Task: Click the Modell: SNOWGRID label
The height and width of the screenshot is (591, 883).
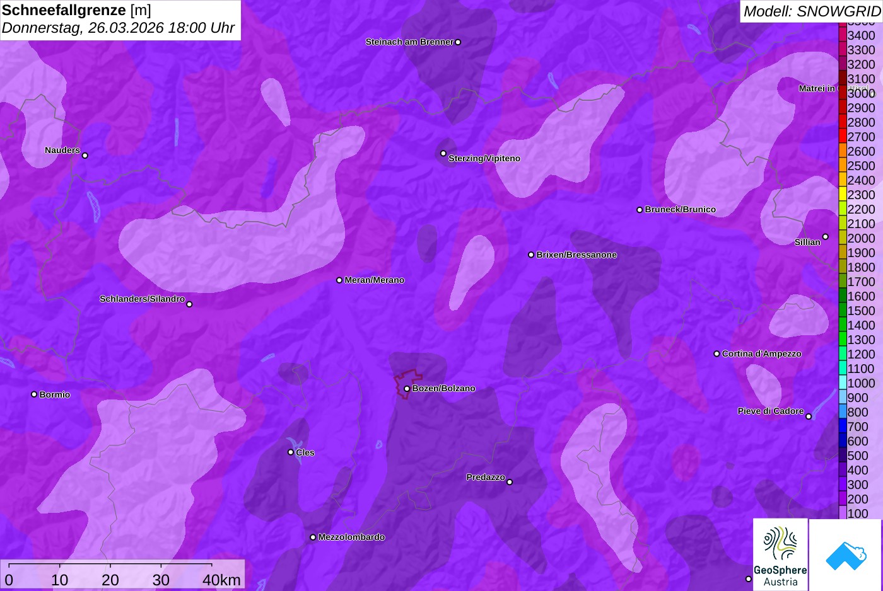Action: click(812, 11)
